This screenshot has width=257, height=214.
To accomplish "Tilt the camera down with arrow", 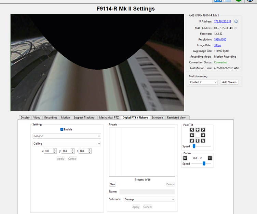I will coord(198,141).
